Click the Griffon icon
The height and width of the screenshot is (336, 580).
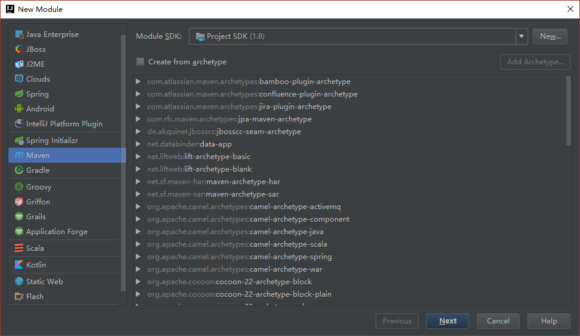19,201
